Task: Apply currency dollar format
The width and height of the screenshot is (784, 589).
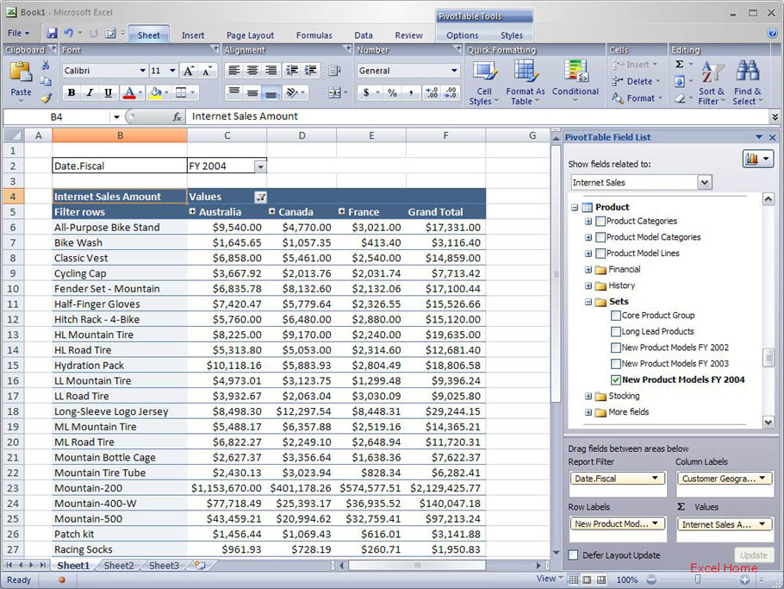Action: pyautogui.click(x=366, y=92)
